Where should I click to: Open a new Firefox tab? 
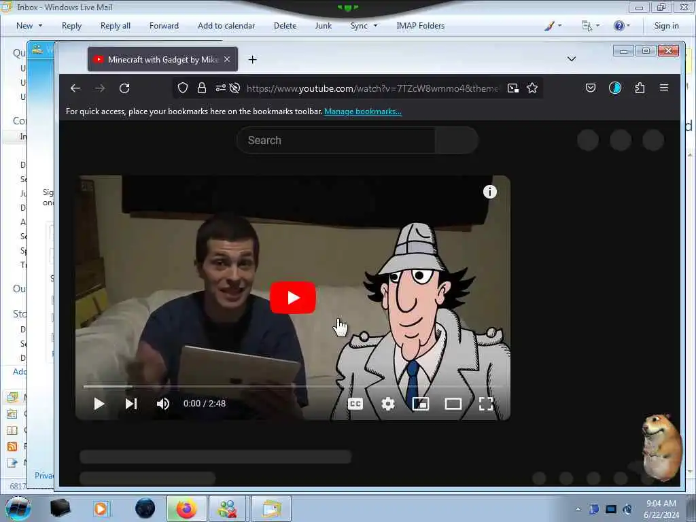[x=253, y=60]
